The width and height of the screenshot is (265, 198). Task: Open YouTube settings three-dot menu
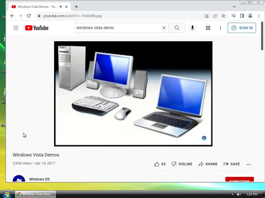coord(220,28)
